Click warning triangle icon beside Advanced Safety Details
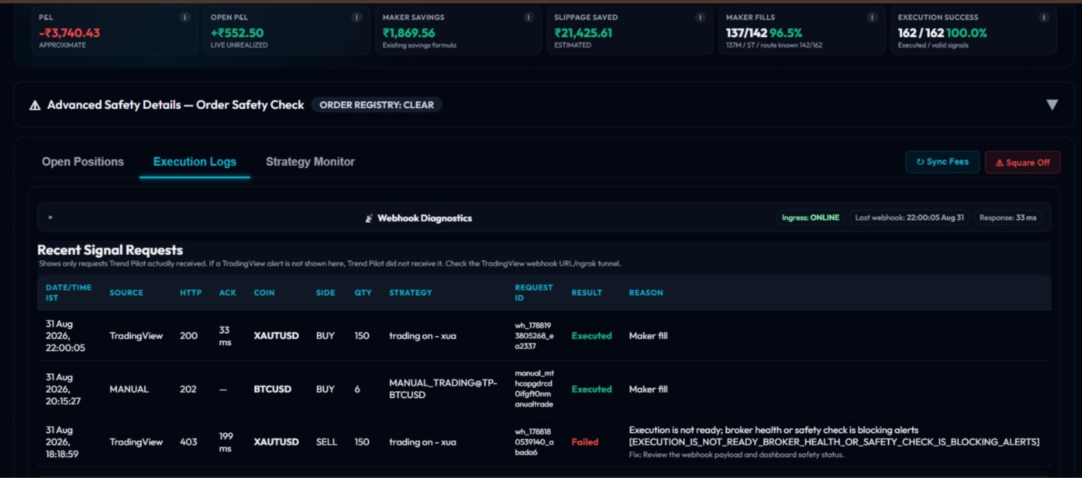The image size is (1082, 478). [35, 105]
